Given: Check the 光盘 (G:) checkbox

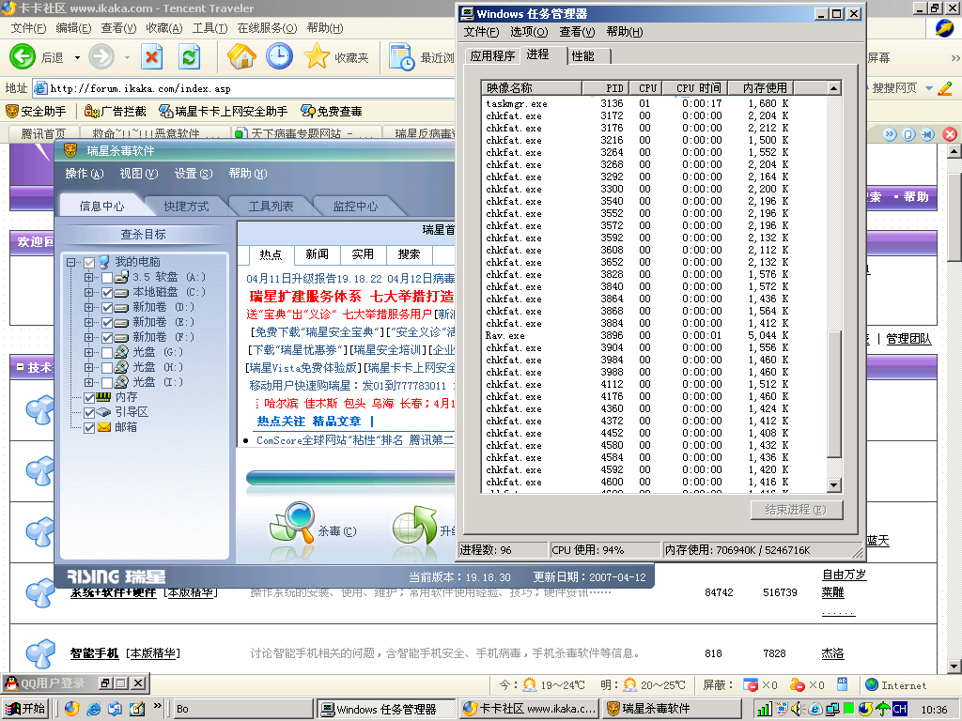Looking at the screenshot, I should (107, 353).
